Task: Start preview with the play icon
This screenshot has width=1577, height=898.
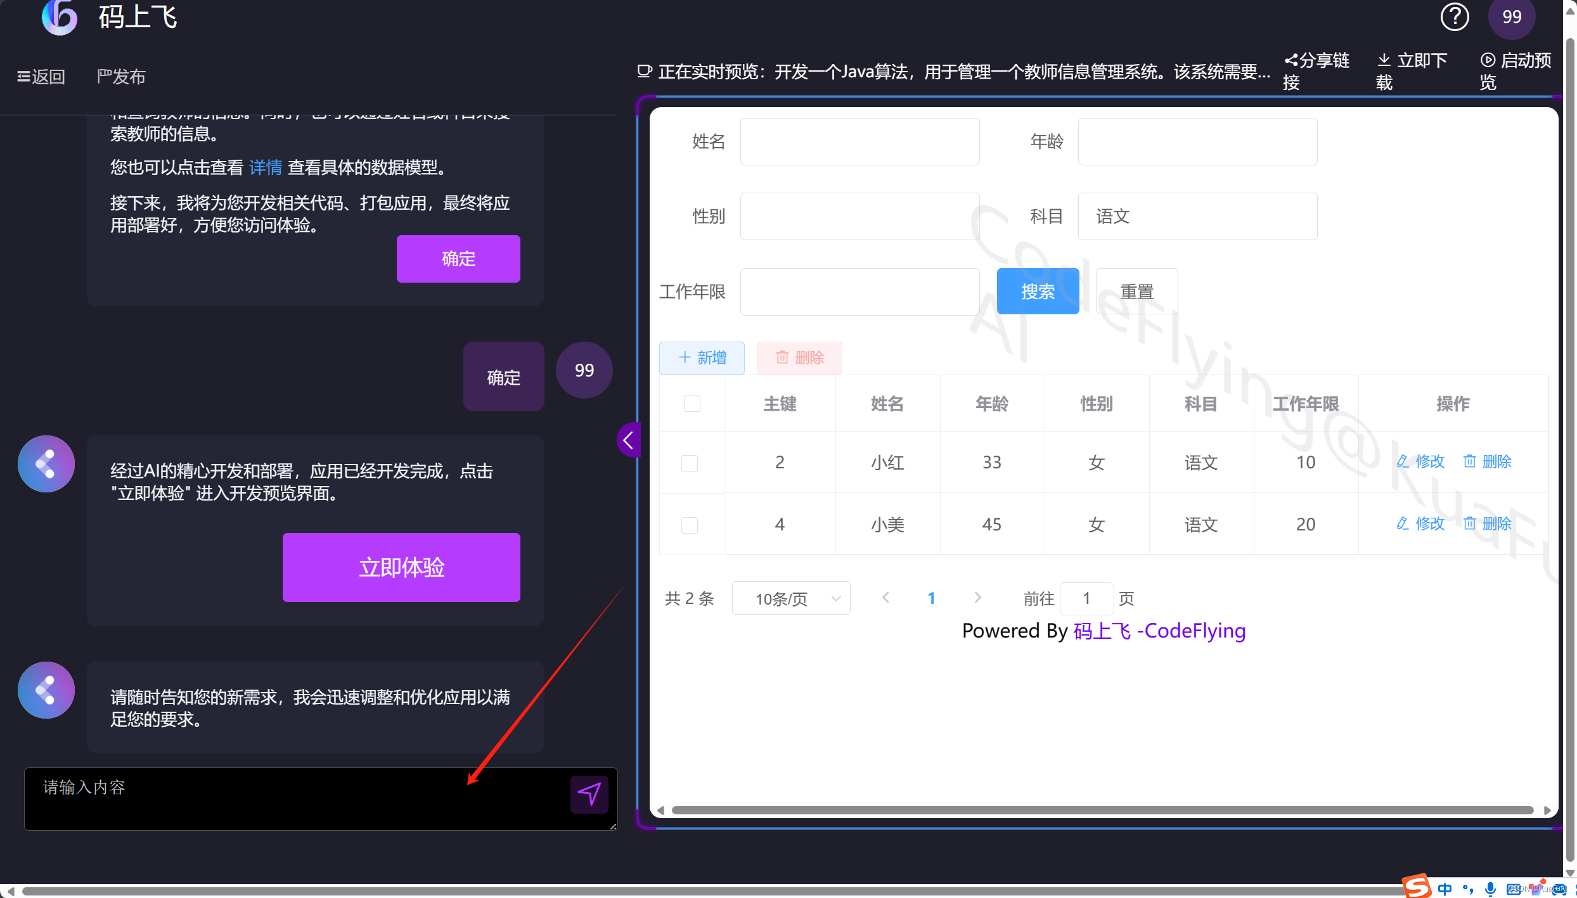Action: click(x=1488, y=61)
